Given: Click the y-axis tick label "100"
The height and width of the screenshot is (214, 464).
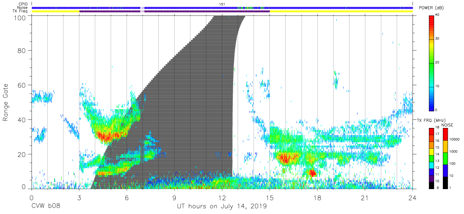Looking at the screenshot, I should click(20, 18).
